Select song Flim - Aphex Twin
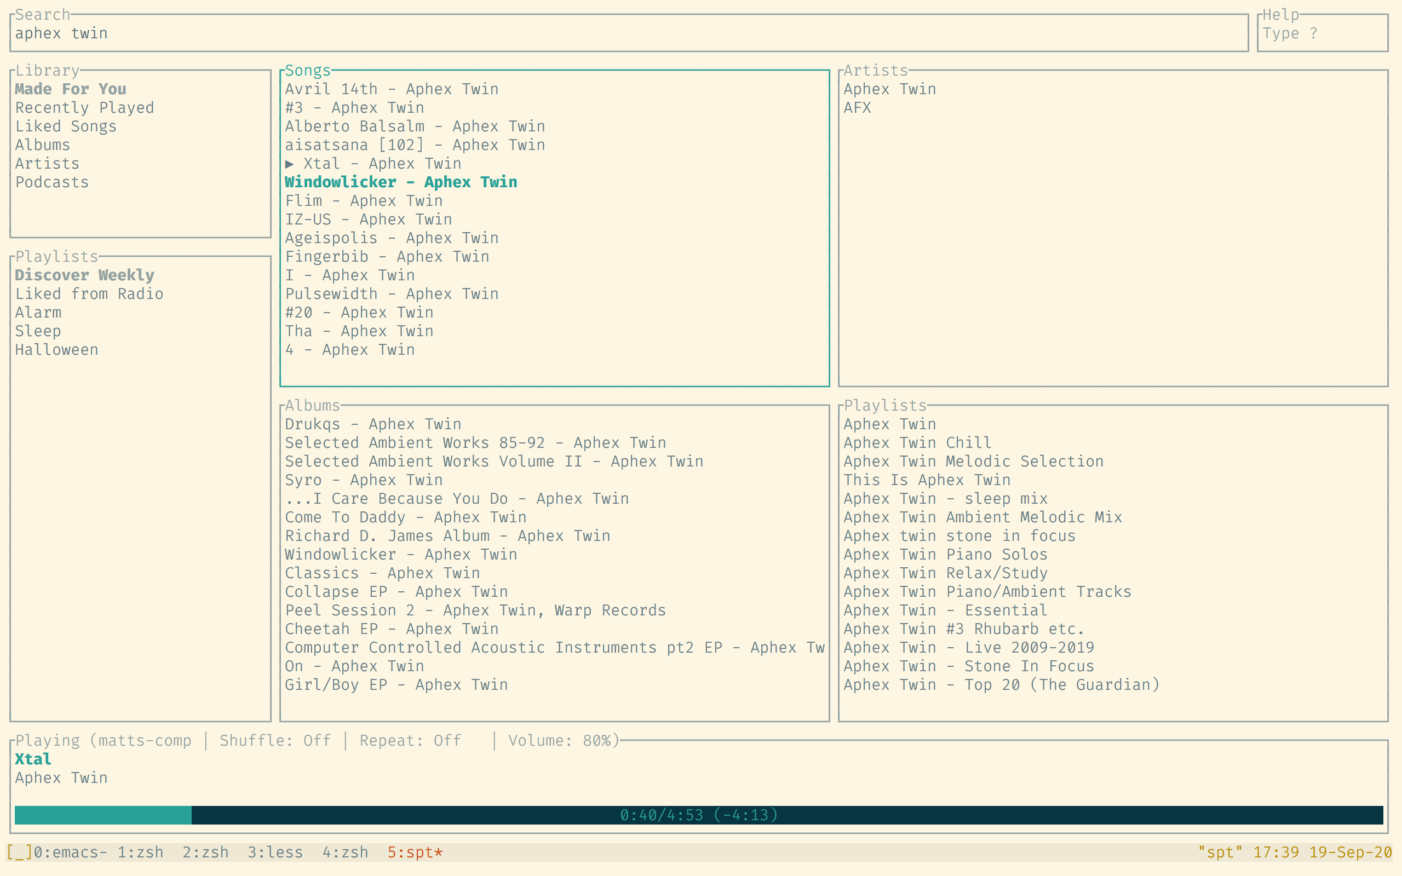The height and width of the screenshot is (876, 1402). [364, 200]
